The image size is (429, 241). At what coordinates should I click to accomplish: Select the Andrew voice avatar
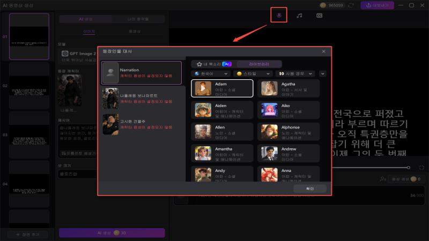[269, 153]
